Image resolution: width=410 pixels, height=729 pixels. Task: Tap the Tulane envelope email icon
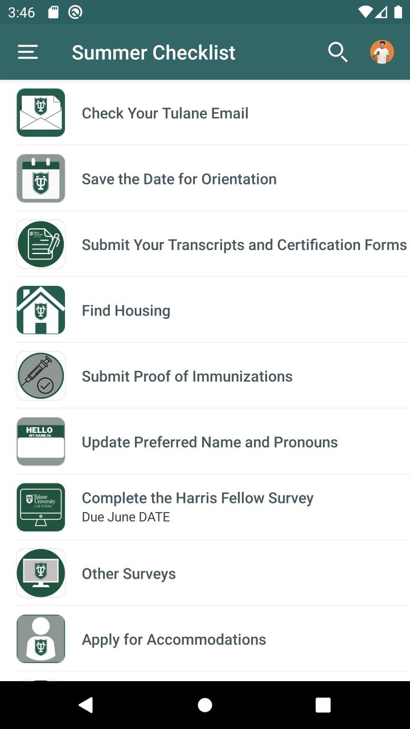tap(40, 113)
